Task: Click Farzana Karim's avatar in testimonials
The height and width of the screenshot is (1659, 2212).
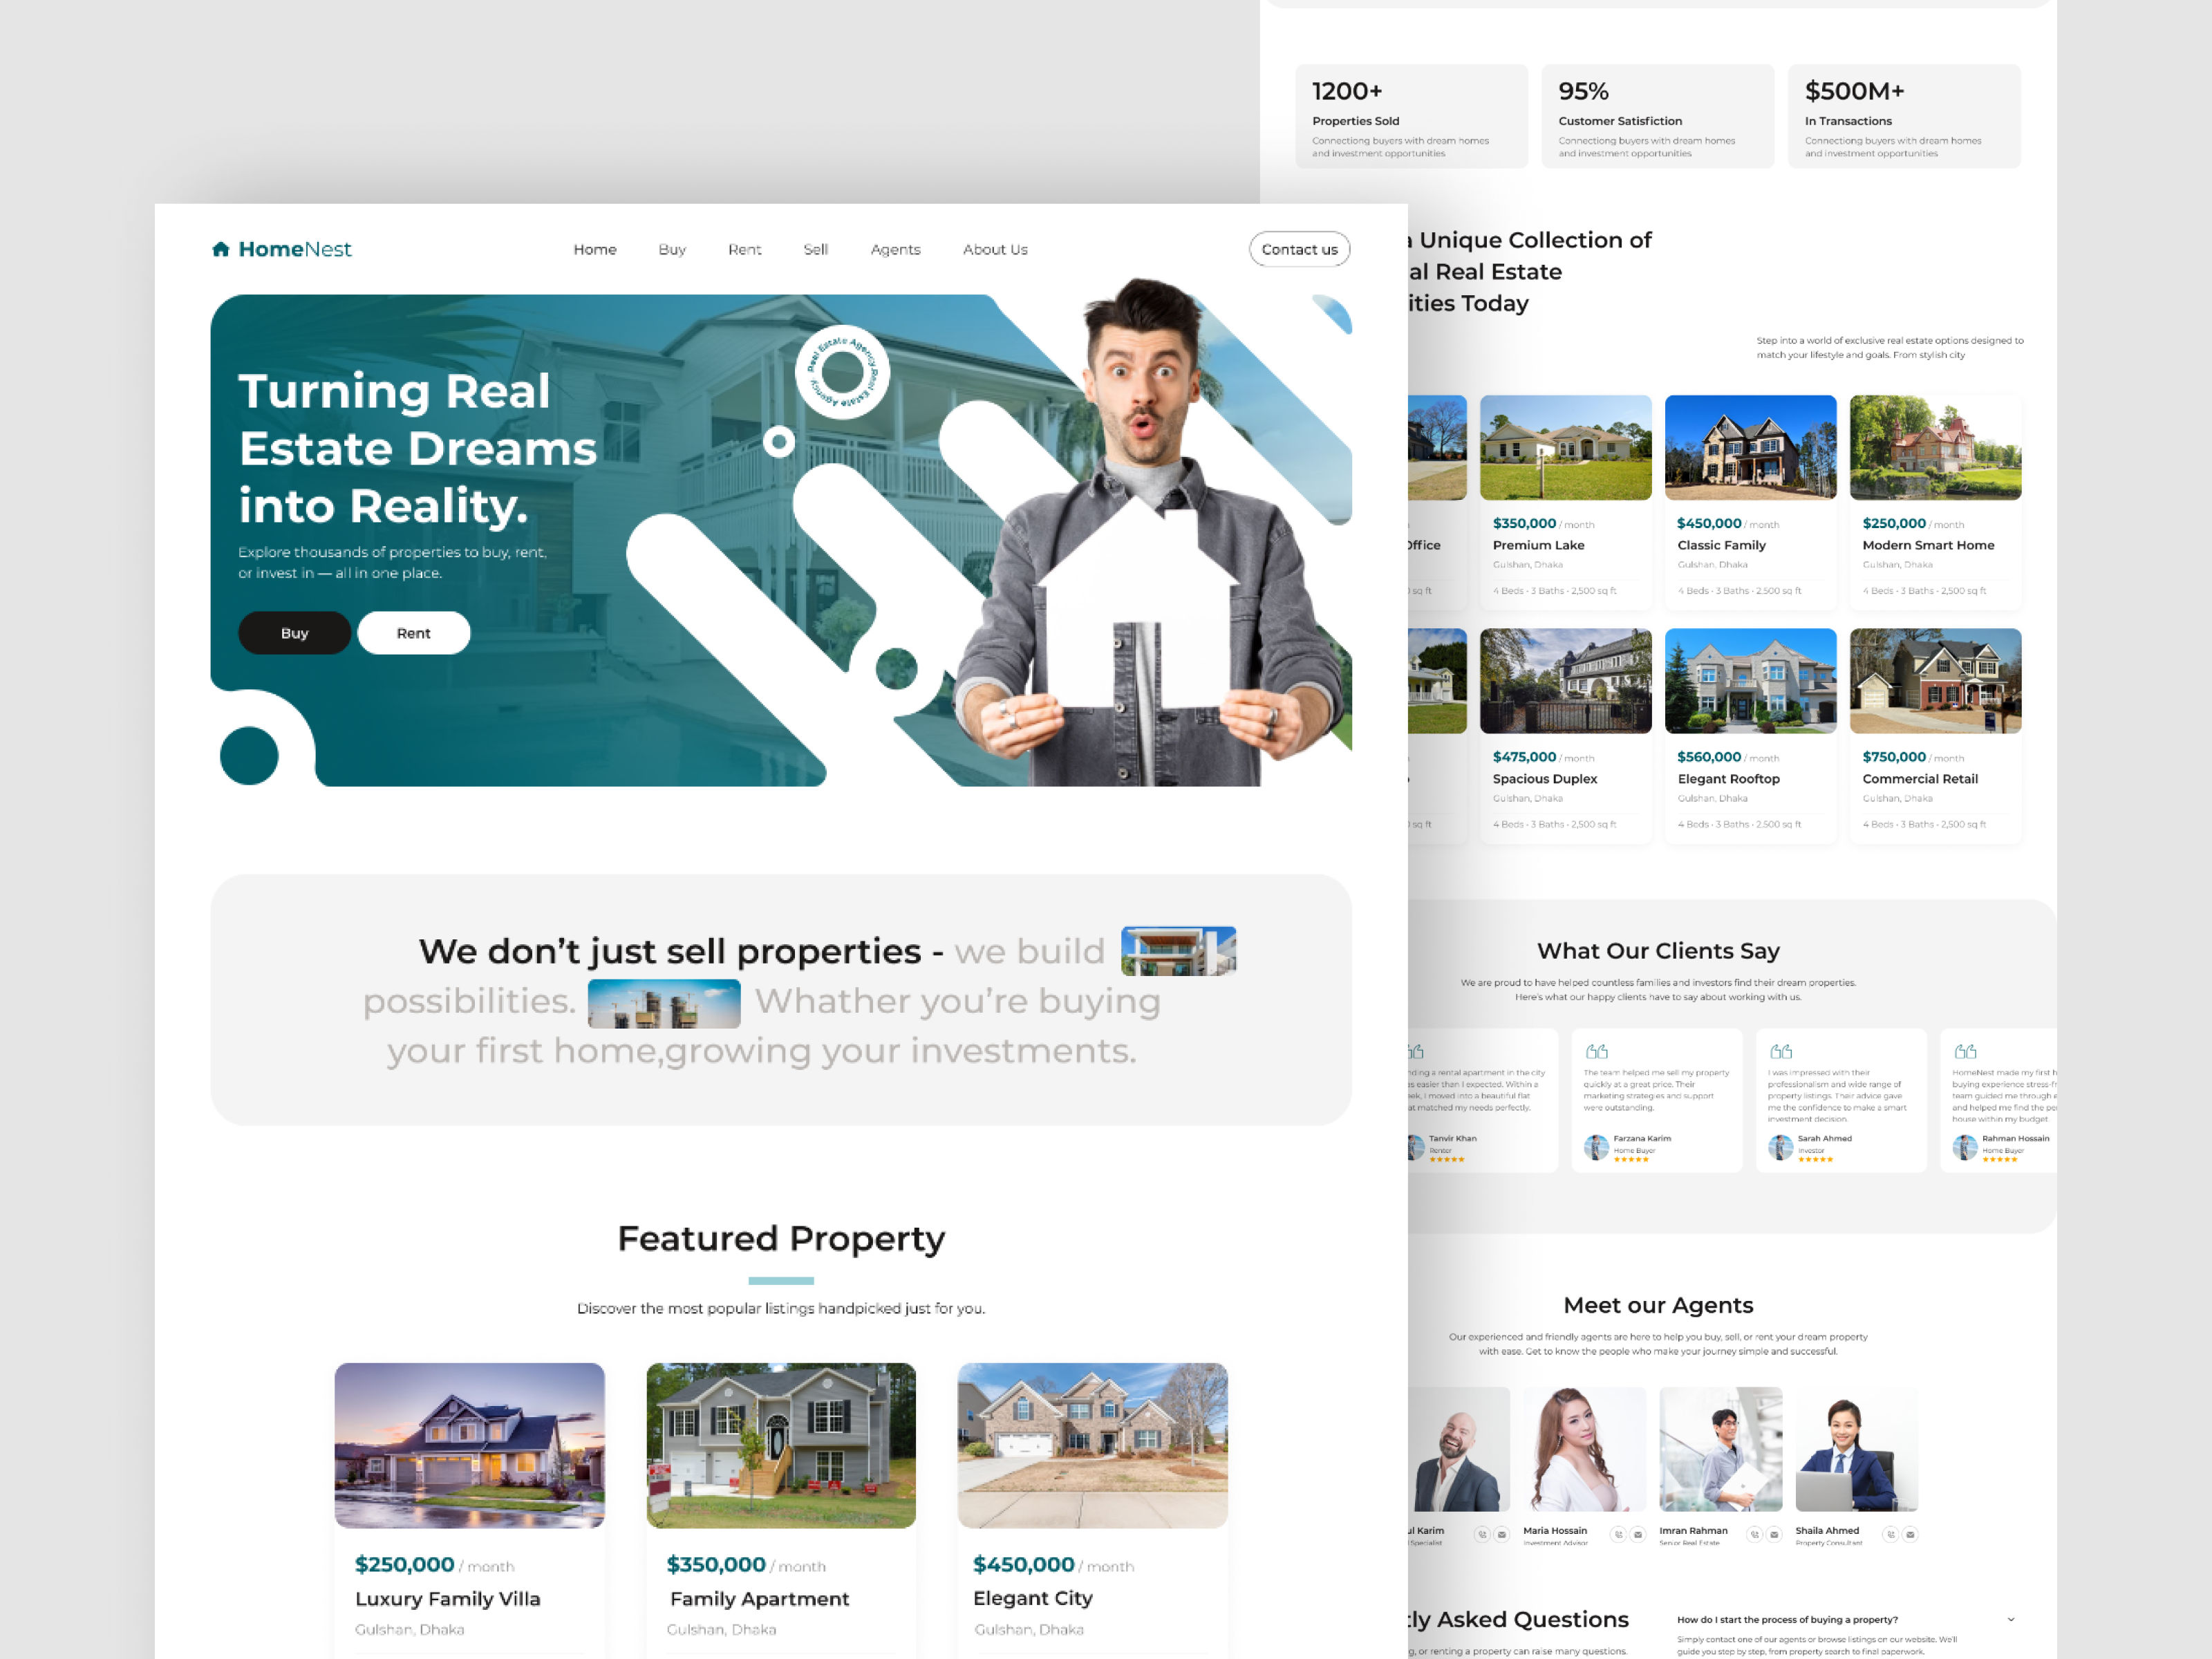Action: click(x=1596, y=1147)
